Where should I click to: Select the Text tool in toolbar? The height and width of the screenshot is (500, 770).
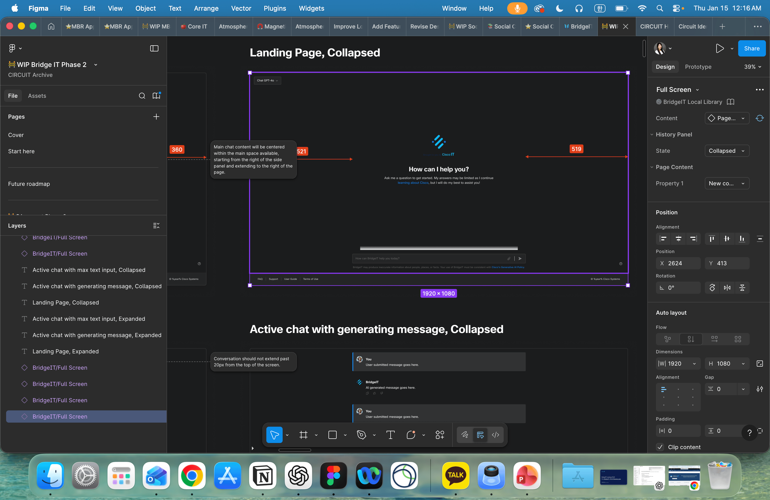[391, 435]
